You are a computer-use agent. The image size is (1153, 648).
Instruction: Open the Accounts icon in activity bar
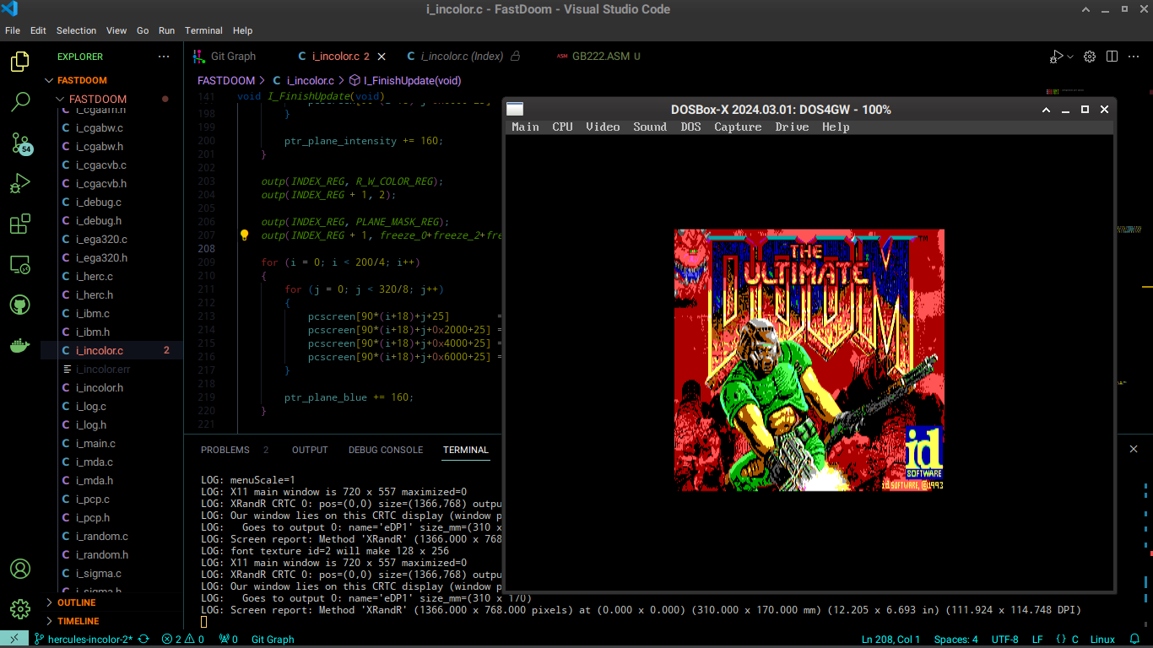pos(20,569)
